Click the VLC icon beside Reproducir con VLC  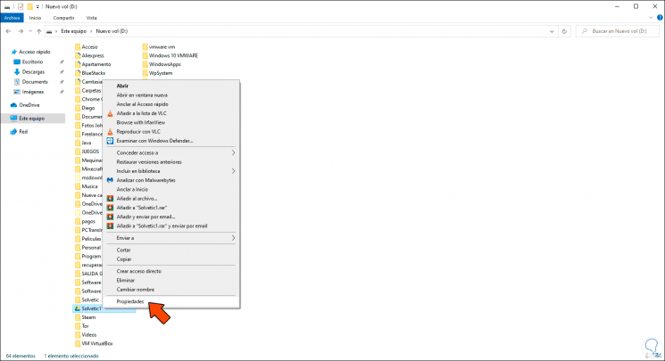(x=110, y=132)
